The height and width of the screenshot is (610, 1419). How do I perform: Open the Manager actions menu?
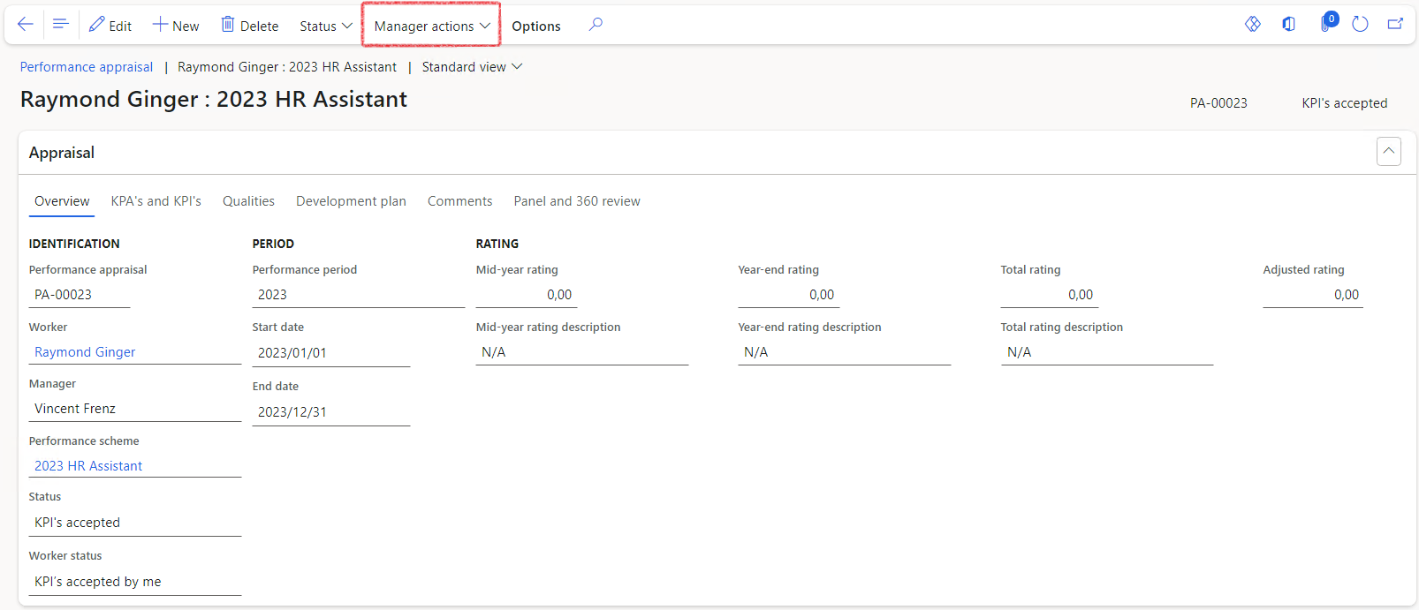pyautogui.click(x=432, y=26)
